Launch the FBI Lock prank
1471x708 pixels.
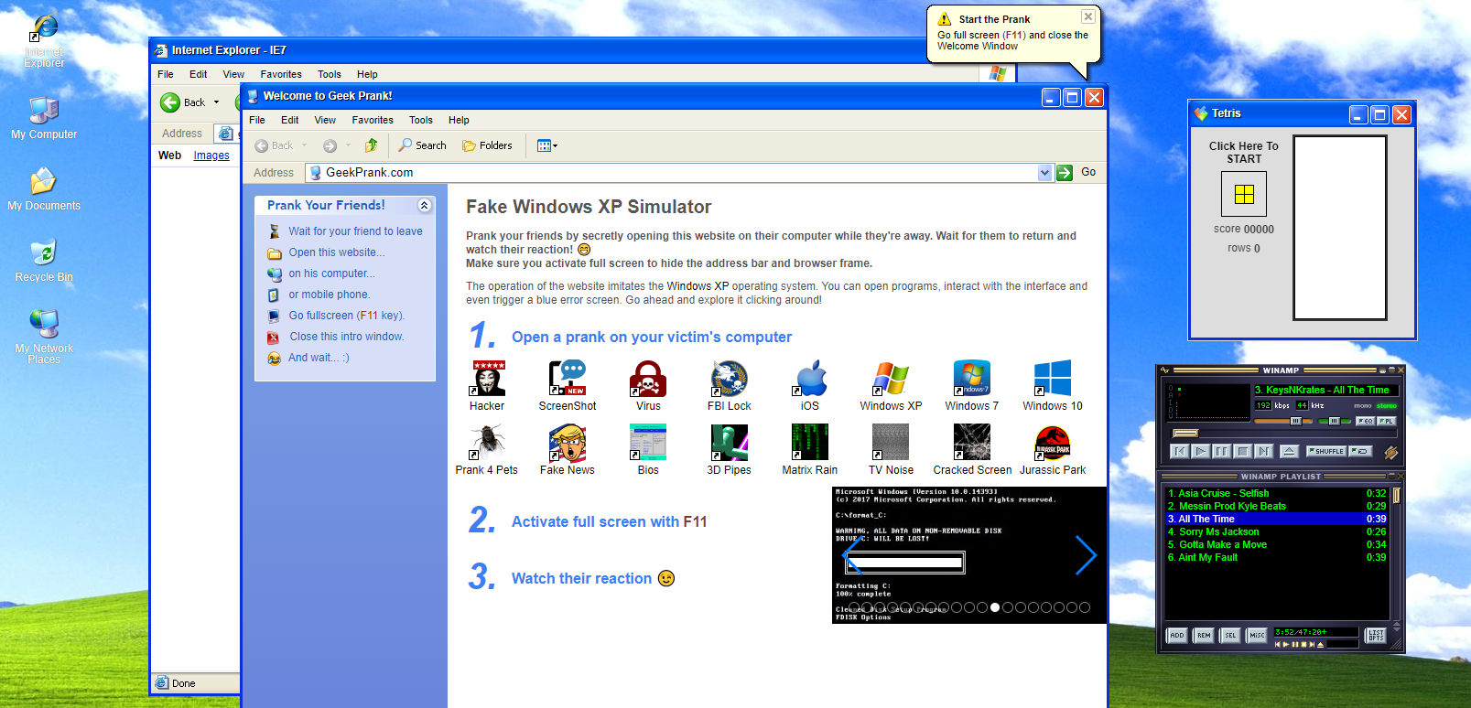coord(729,379)
